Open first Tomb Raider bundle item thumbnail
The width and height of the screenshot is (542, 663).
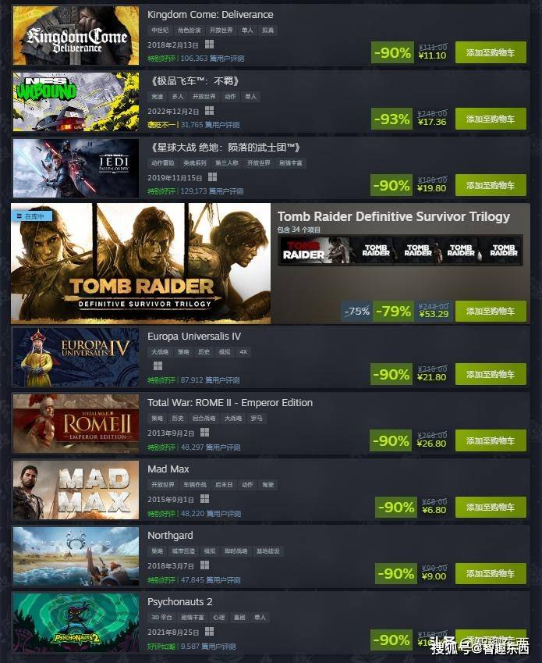[314, 251]
